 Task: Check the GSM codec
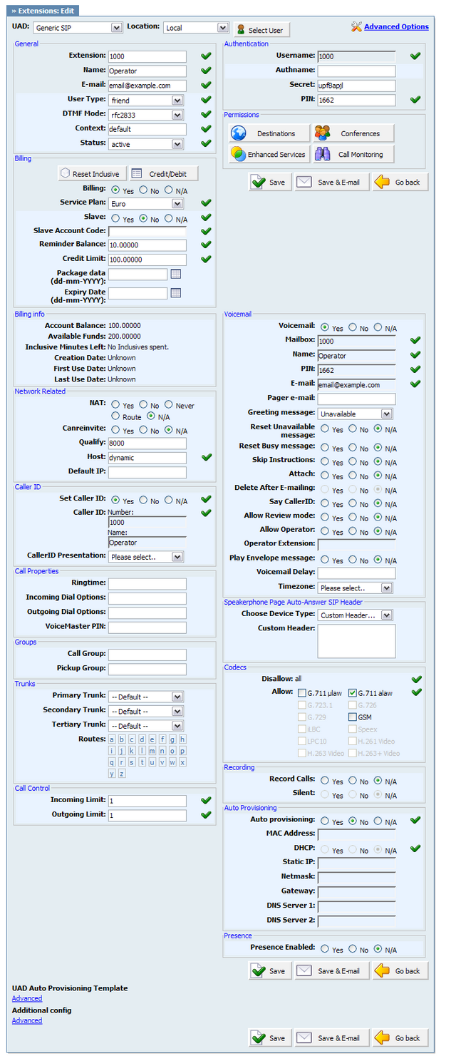pos(353,717)
